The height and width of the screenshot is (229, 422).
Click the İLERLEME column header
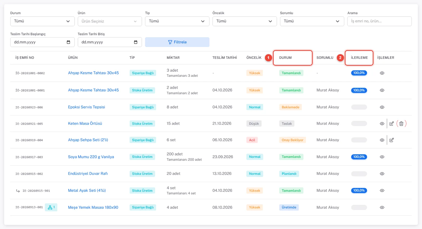point(359,58)
